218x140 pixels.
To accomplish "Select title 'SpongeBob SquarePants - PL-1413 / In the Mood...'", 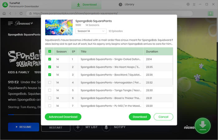I will tap(111, 106).
